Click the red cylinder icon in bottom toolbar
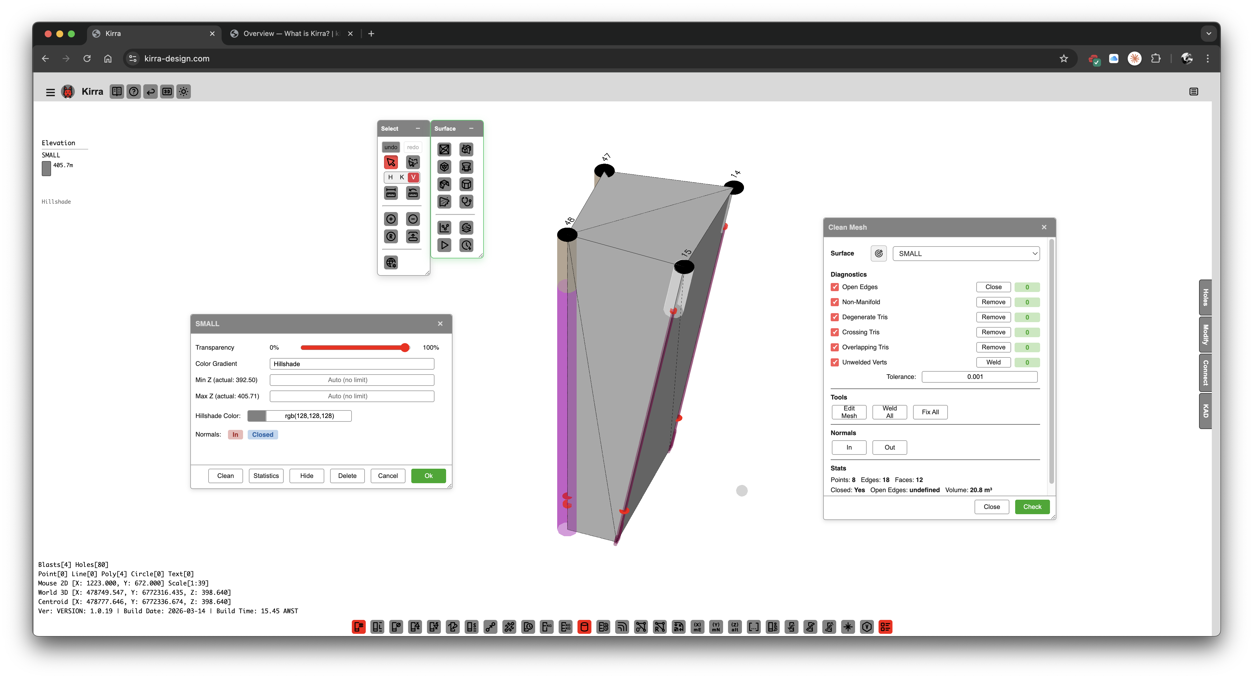1253x679 pixels. click(584, 627)
